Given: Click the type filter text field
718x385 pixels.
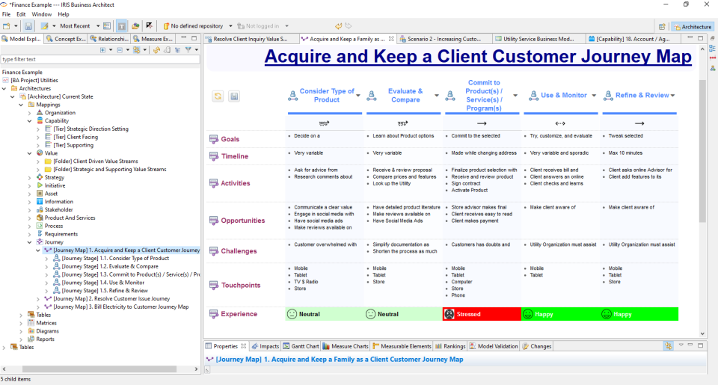Looking at the screenshot, I should point(99,59).
